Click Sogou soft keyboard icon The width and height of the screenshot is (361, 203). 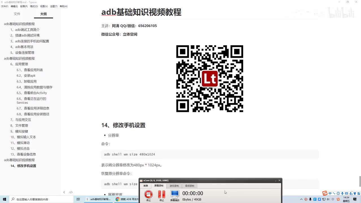click(x=346, y=193)
